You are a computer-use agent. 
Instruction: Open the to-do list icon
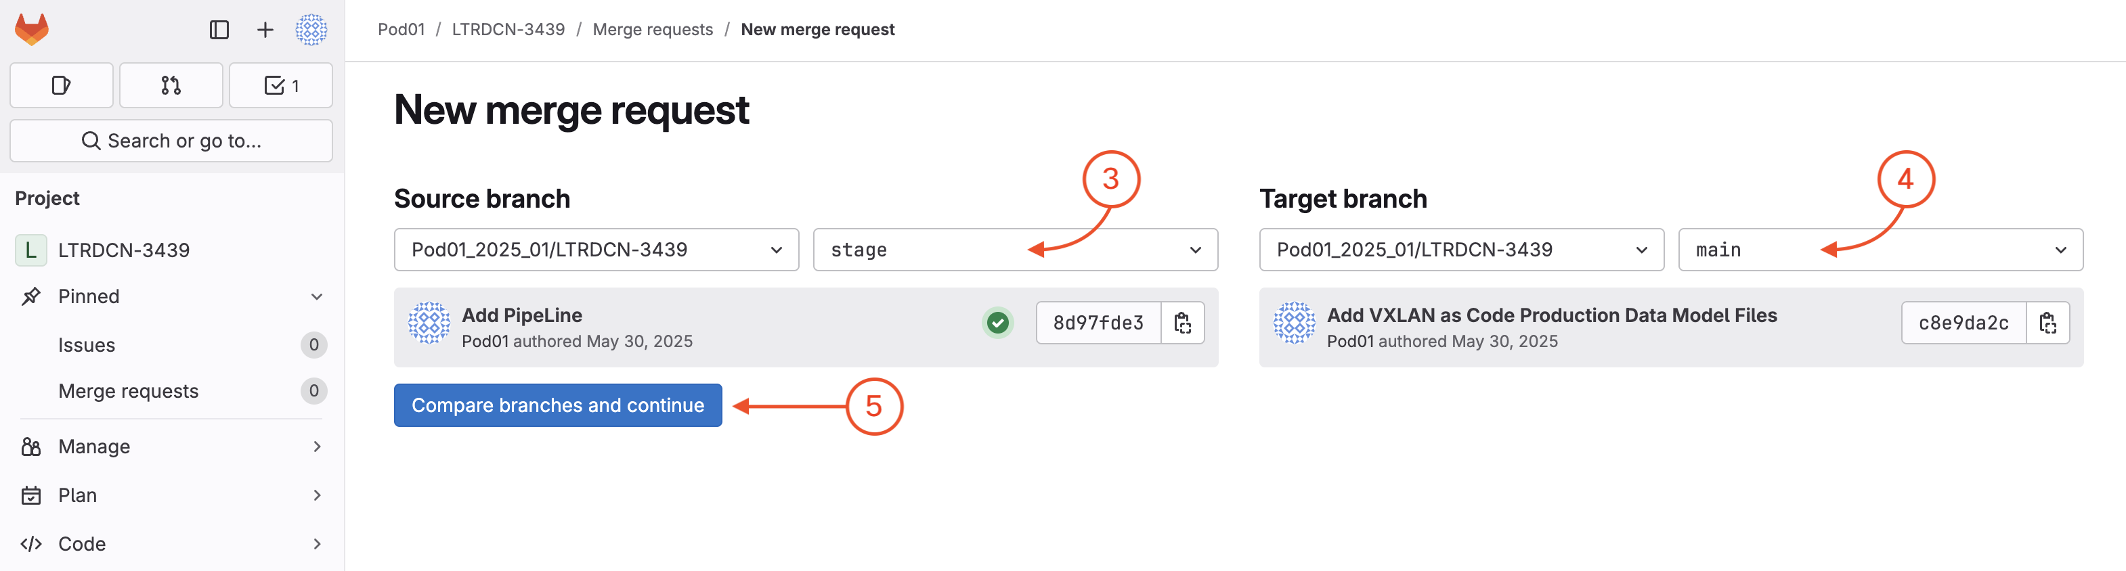[x=280, y=85]
